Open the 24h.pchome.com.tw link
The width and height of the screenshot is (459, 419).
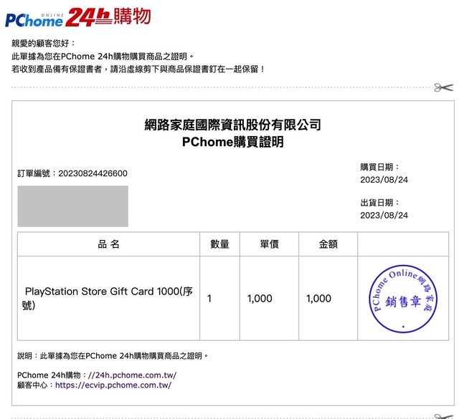click(x=131, y=375)
